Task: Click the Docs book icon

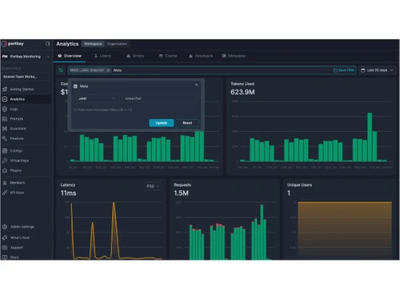Action: point(5,258)
